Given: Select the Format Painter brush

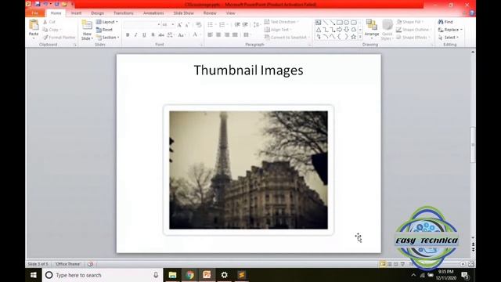Looking at the screenshot, I should (59, 38).
